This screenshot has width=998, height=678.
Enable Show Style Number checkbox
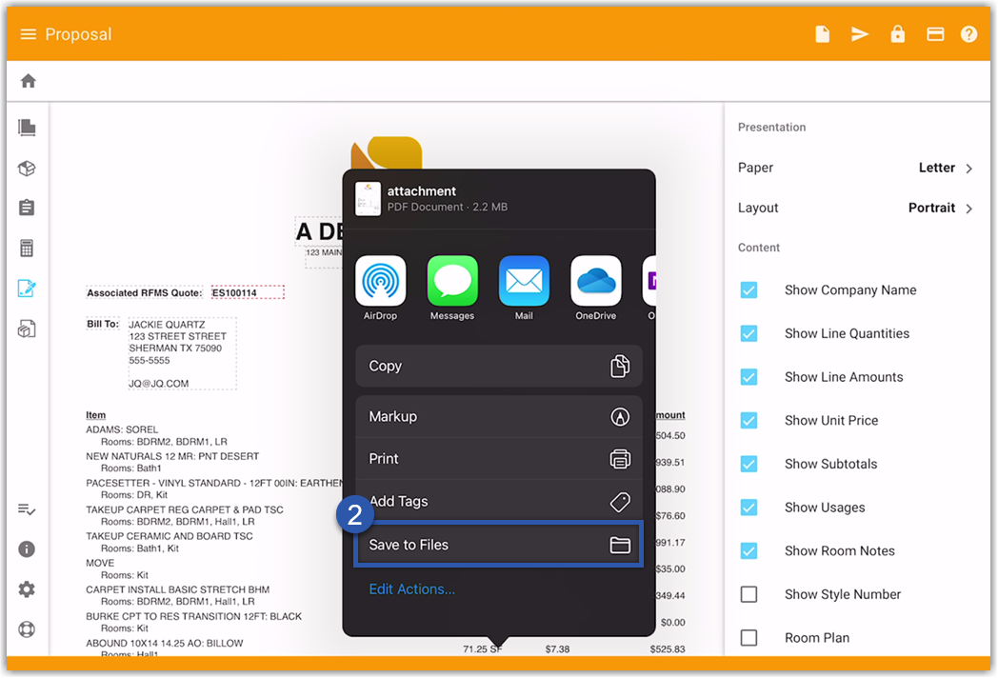tap(749, 594)
